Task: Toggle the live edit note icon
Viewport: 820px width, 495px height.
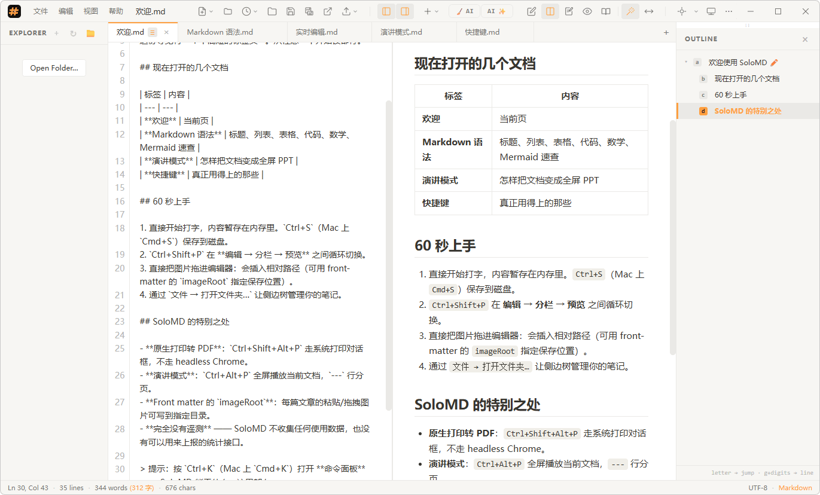Action: 569,11
